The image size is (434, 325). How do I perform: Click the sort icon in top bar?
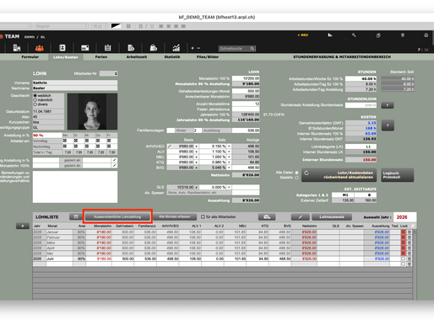pos(330,35)
